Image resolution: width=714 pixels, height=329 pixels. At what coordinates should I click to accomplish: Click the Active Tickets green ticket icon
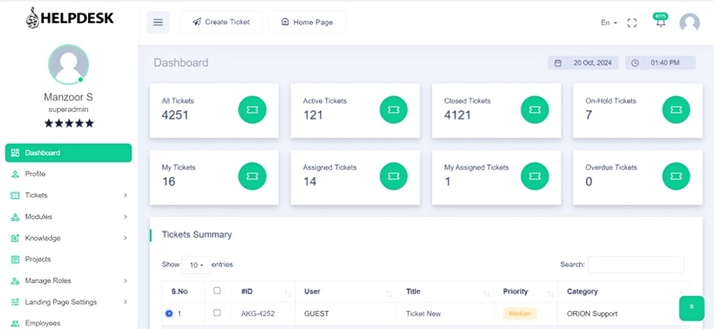tap(394, 109)
